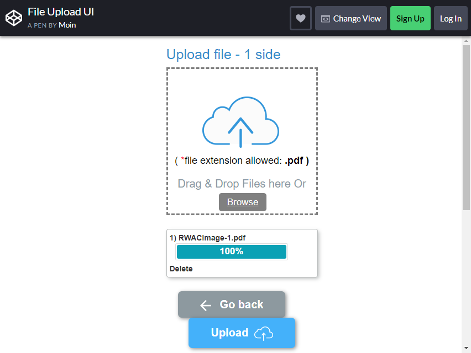Click the scrollbar up arrow
The image size is (471, 353).
466,40
